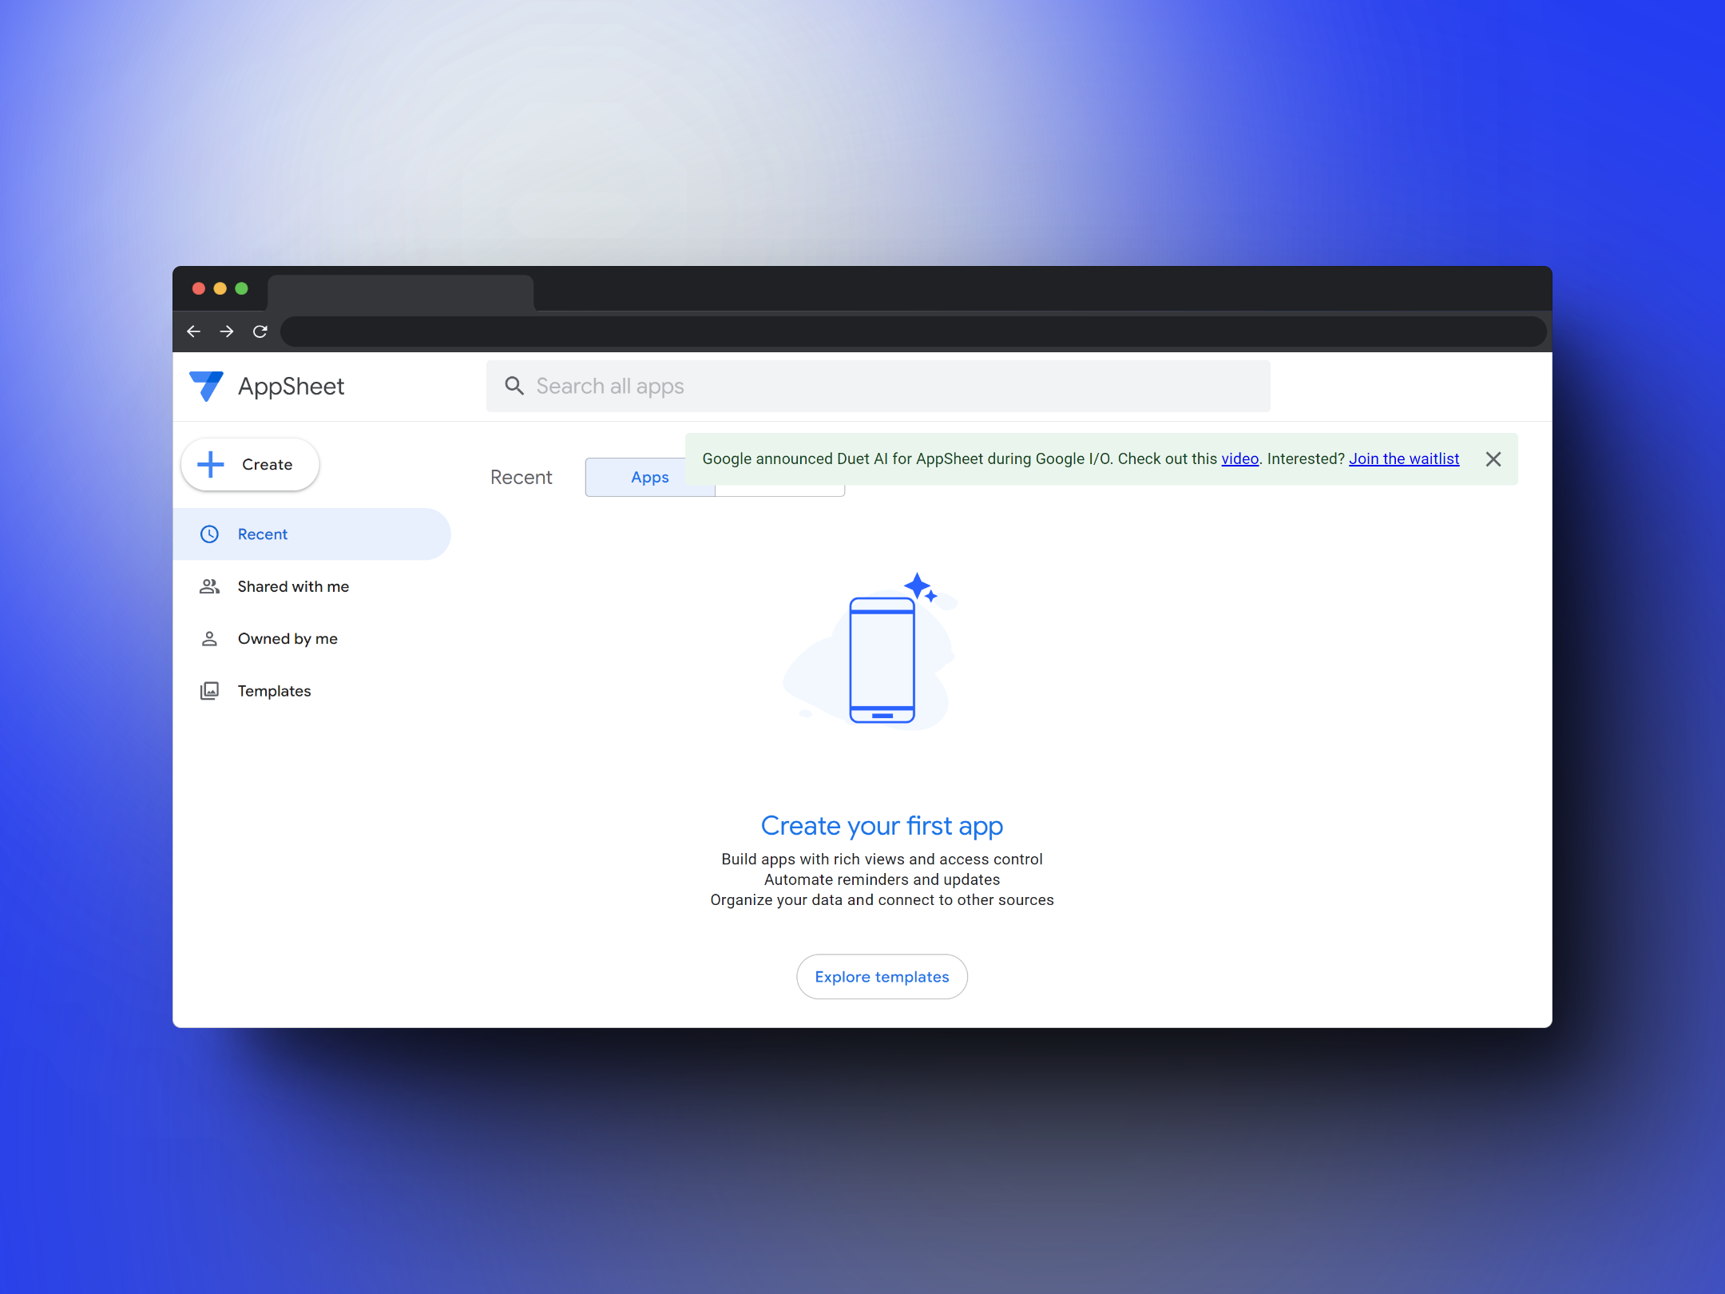
Task: Click the Owned by me person icon
Action: coord(209,638)
